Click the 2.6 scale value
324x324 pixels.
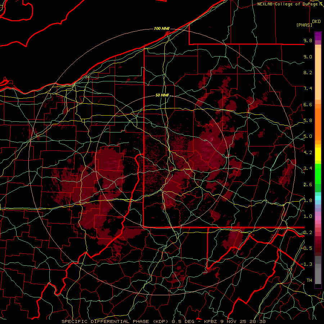[x=308, y=185]
